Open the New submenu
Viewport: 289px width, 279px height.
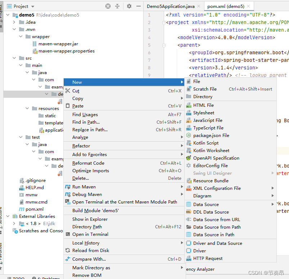coord(124,82)
